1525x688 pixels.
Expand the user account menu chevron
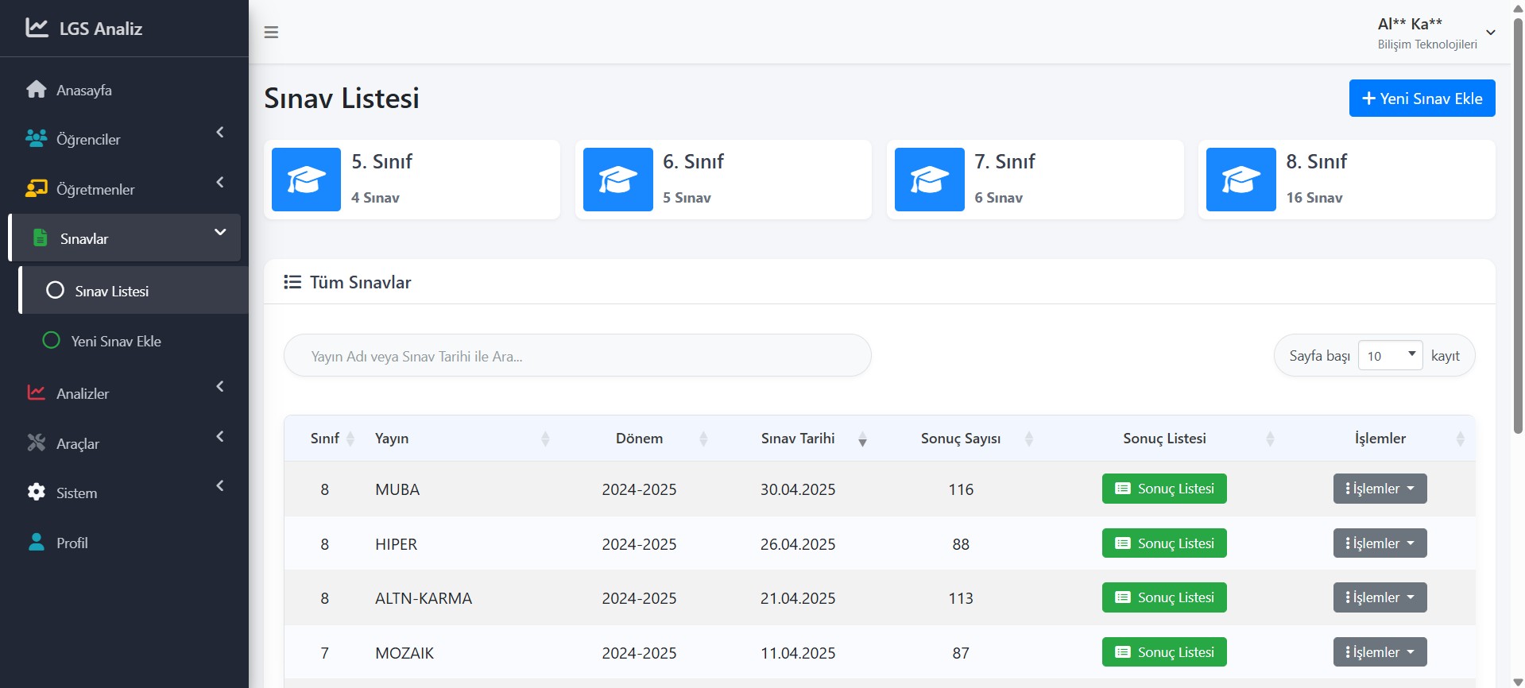(x=1491, y=33)
